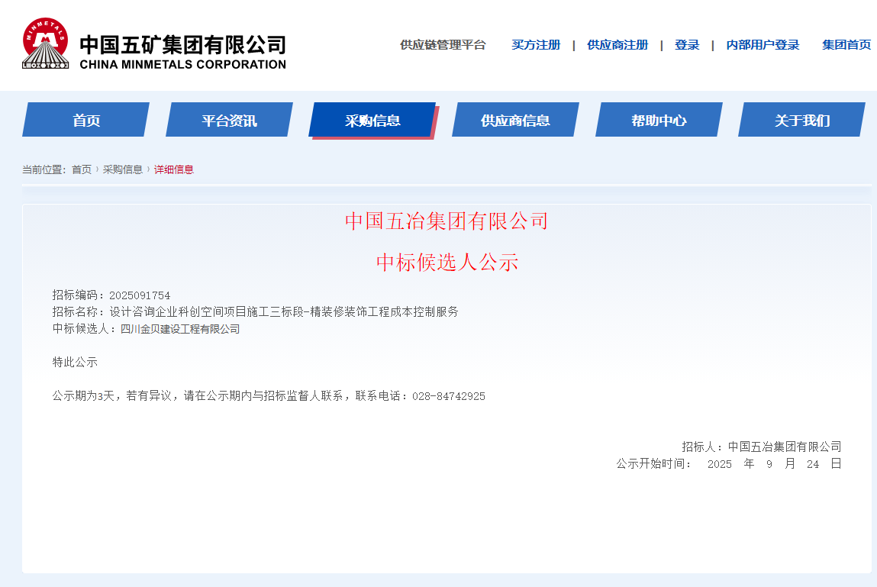Click 采购信息 in the breadcrumb
The height and width of the screenshot is (587, 877).
(x=122, y=169)
